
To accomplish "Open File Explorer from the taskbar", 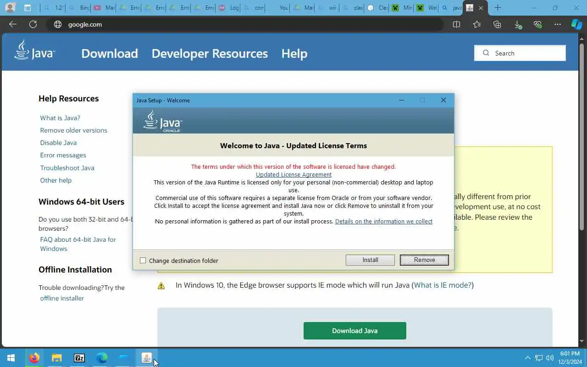I will pyautogui.click(x=56, y=358).
